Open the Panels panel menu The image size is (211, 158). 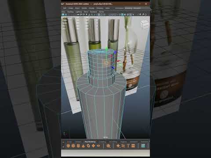(102, 12)
